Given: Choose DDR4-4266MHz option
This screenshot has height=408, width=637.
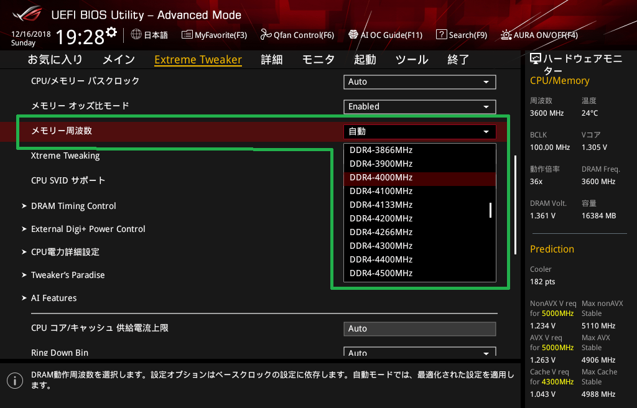Looking at the screenshot, I should click(x=420, y=232).
